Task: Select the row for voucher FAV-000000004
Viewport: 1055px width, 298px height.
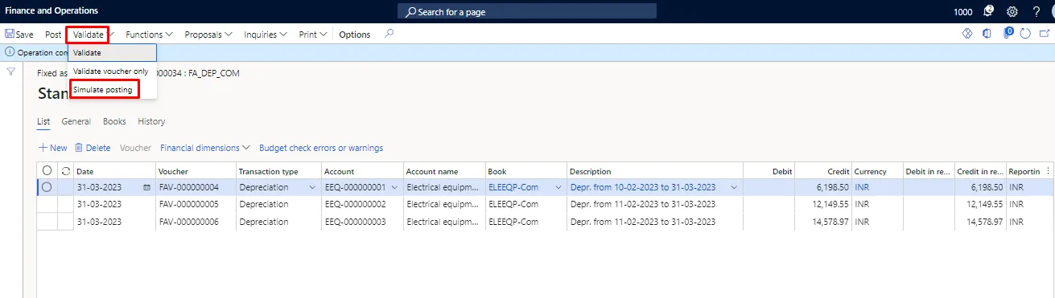Action: (47, 187)
